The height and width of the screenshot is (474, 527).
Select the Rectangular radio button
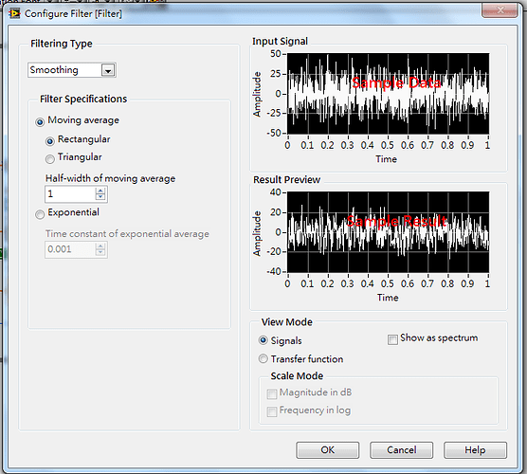pyautogui.click(x=49, y=141)
